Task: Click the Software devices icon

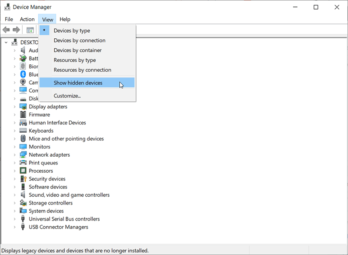Action: 23,187
